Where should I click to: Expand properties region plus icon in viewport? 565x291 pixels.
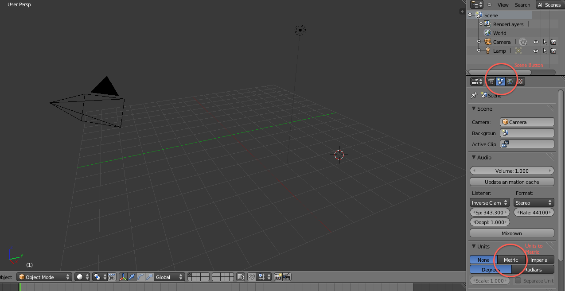click(x=462, y=12)
